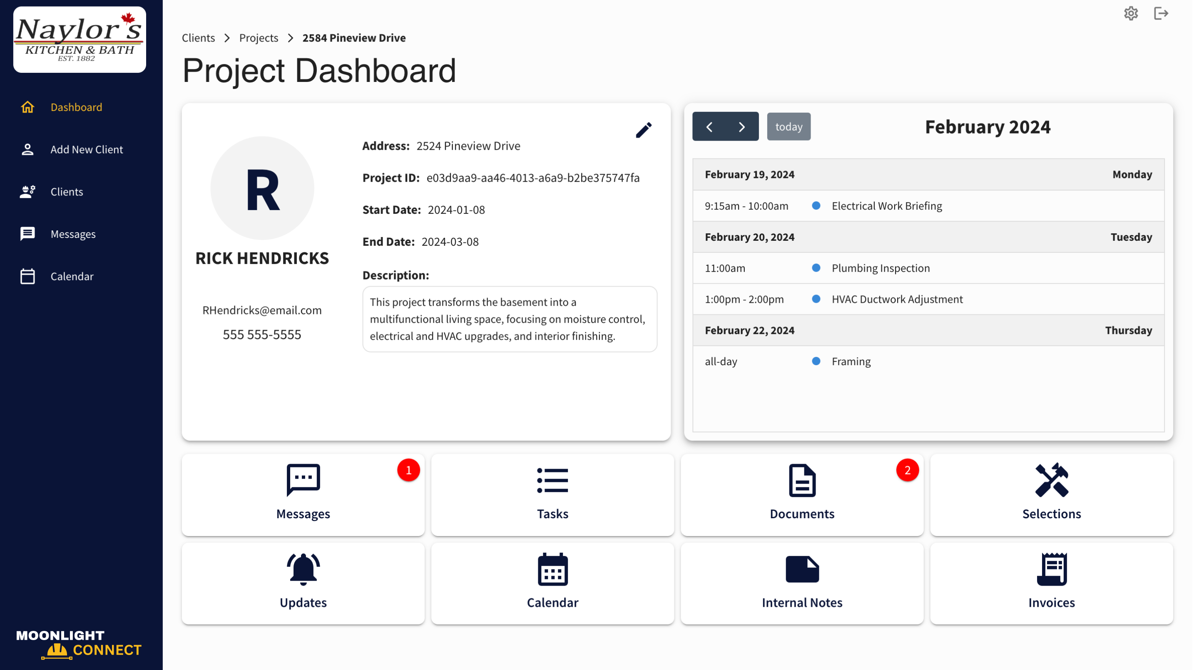Image resolution: width=1194 pixels, height=670 pixels.
Task: Open the Internal Notes sticky icon
Action: click(x=802, y=569)
